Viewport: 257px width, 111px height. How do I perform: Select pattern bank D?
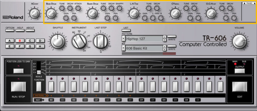[40, 41]
